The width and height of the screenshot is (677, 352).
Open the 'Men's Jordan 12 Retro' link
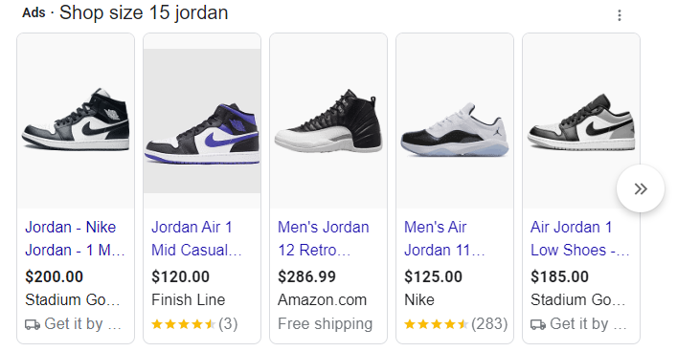[324, 238]
